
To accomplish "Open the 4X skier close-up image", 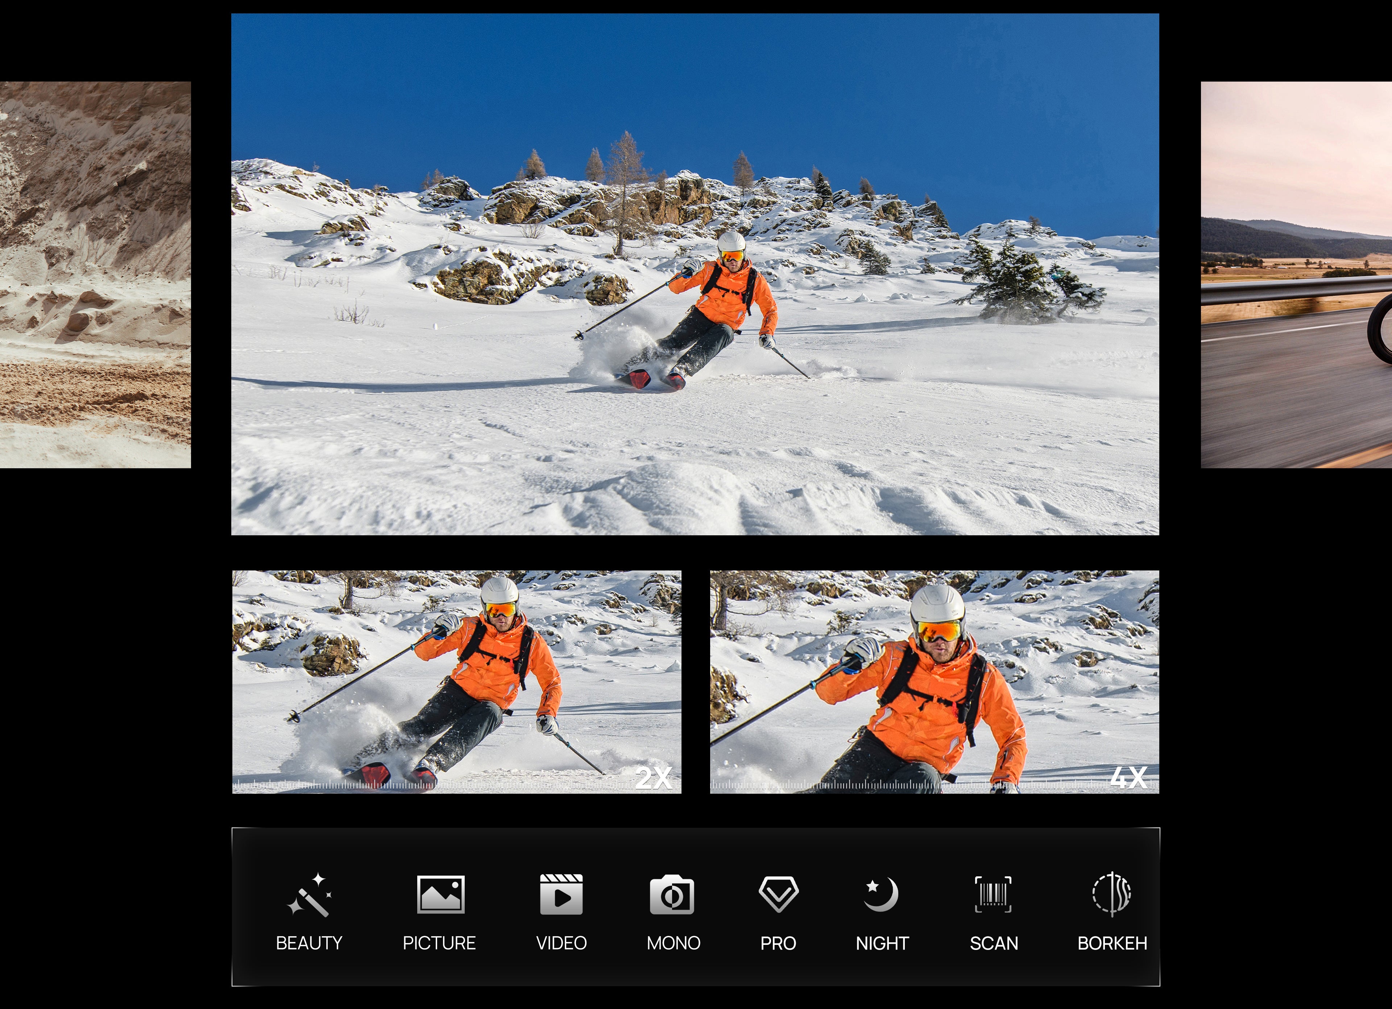I will 934,675.
